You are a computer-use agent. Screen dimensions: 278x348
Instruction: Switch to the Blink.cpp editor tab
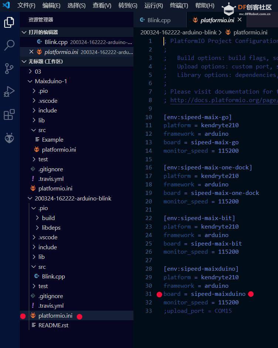[x=160, y=20]
